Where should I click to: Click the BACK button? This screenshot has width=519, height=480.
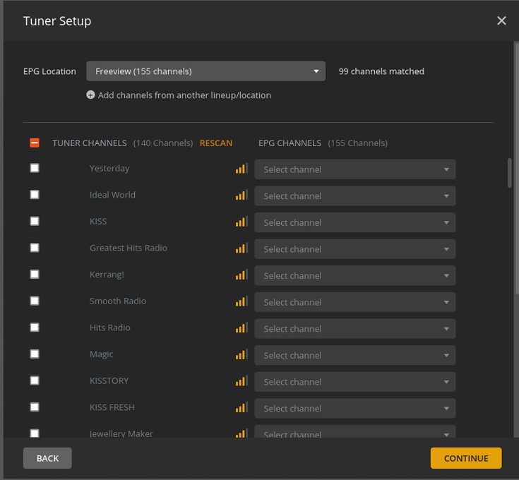(x=47, y=458)
